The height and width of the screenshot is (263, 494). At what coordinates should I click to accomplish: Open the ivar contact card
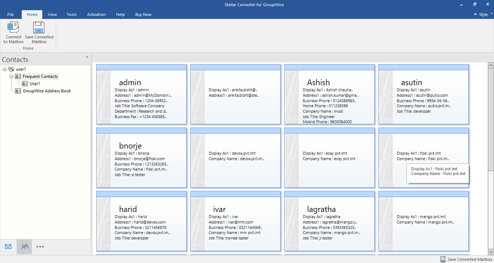[x=235, y=221]
